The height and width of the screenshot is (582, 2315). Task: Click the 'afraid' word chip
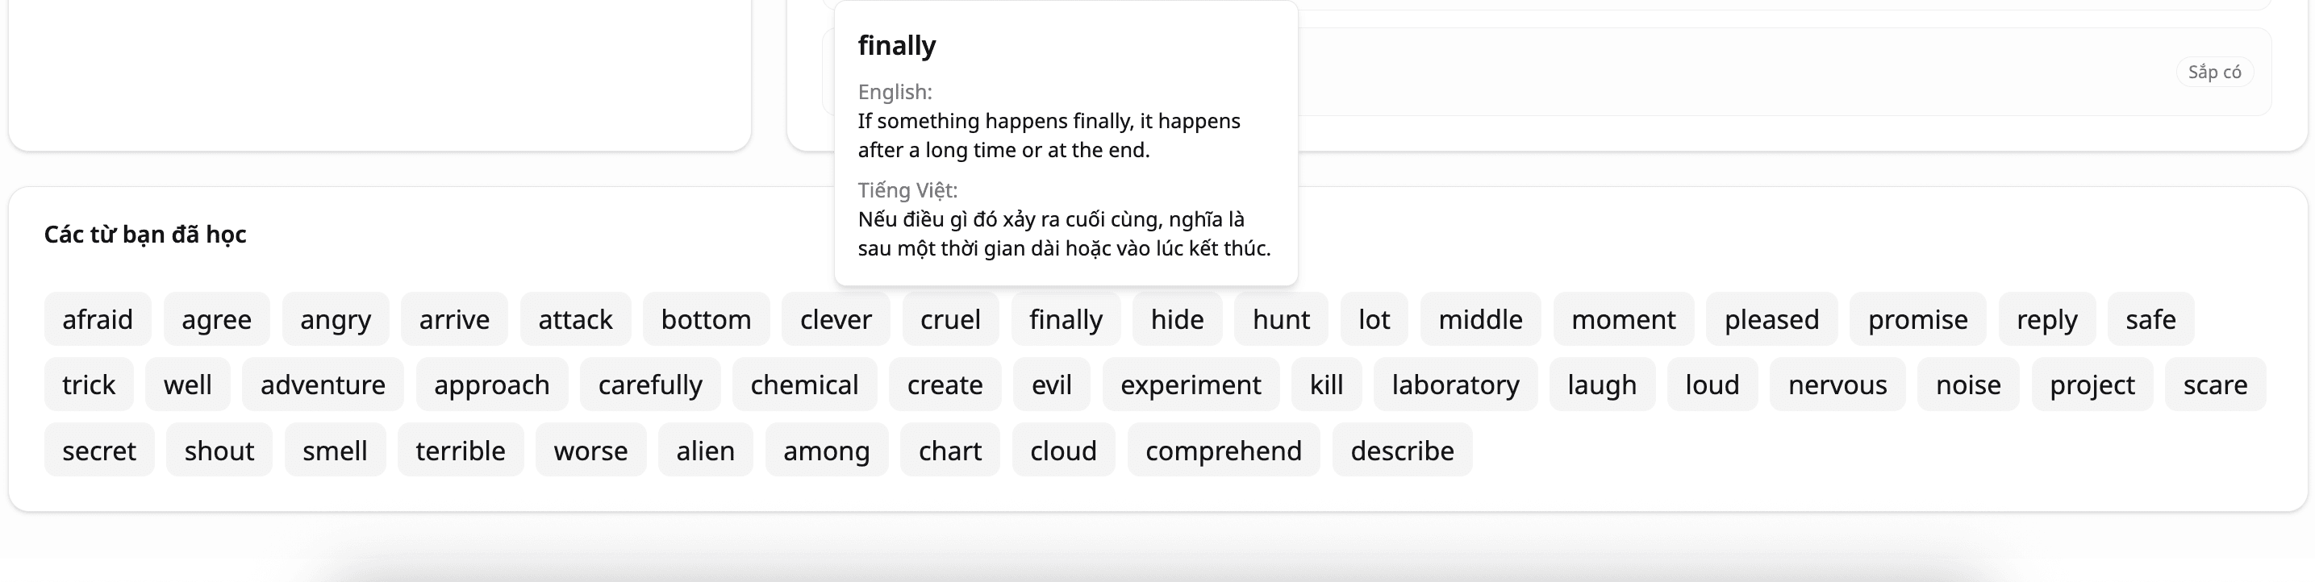tap(97, 319)
